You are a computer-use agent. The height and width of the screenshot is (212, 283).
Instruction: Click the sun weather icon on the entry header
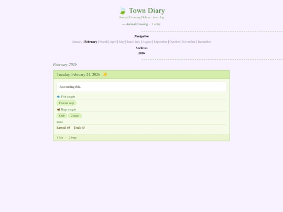pyautogui.click(x=105, y=74)
